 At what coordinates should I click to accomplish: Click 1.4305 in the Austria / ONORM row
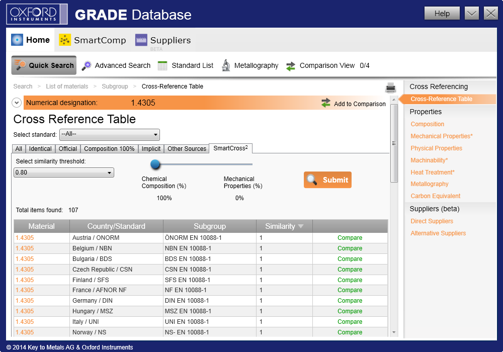25,238
